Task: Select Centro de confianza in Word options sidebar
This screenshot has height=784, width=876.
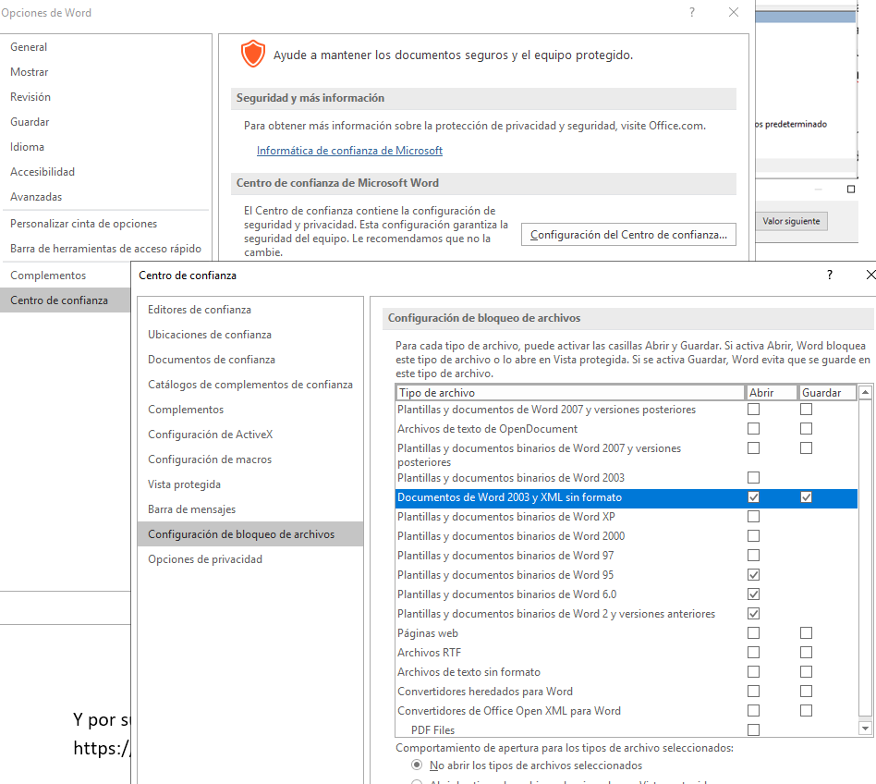Action: pyautogui.click(x=66, y=300)
